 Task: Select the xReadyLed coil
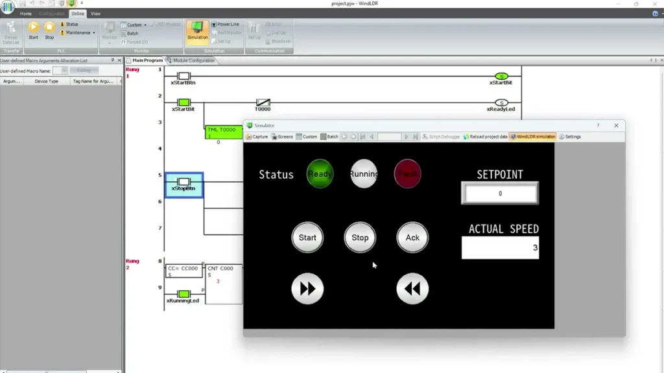[x=501, y=103]
